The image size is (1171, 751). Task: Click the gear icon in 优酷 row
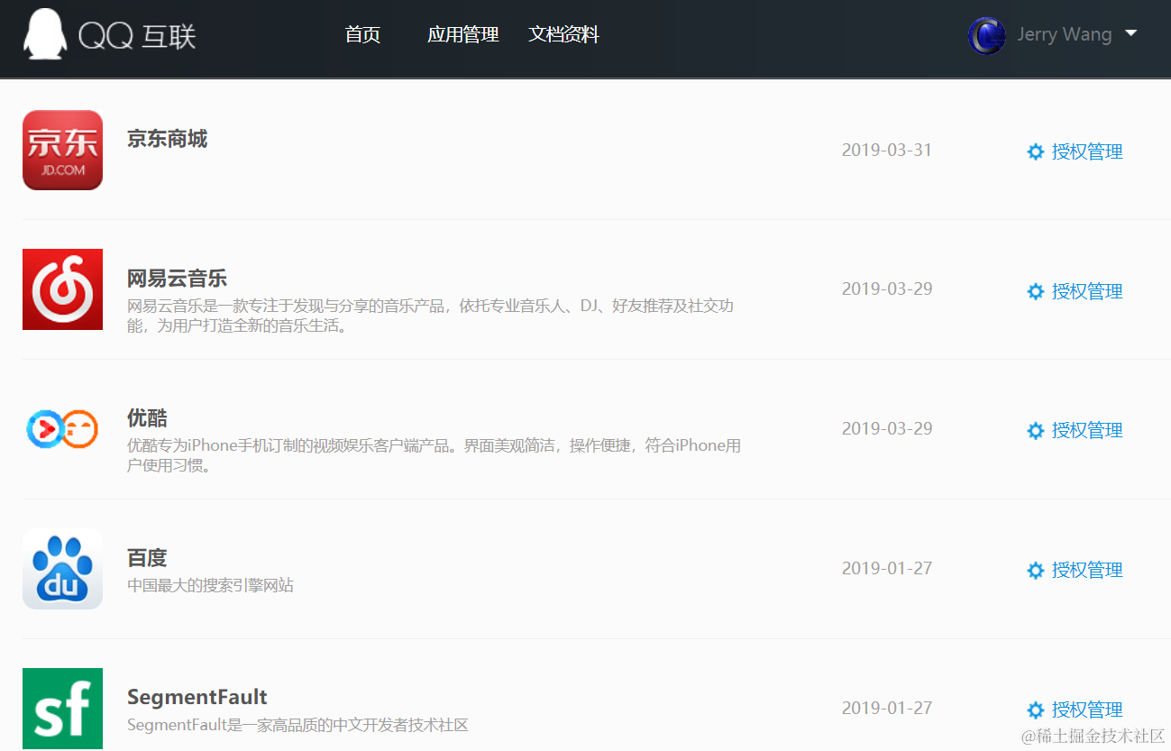[x=1036, y=430]
